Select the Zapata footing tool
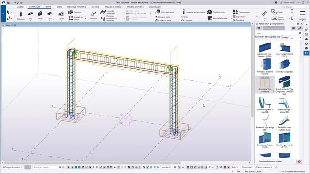 (x=61, y=15)
